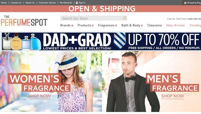Click the Sign in person icon
The height and width of the screenshot is (114, 201).
[x=77, y=3]
